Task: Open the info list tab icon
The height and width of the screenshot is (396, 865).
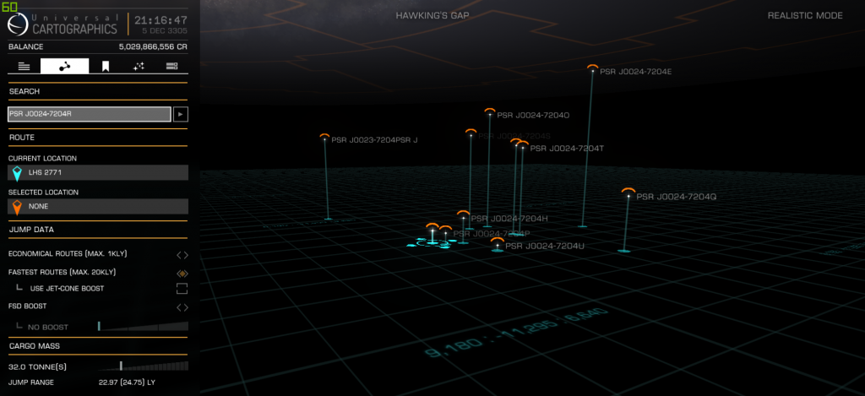Action: (24, 66)
